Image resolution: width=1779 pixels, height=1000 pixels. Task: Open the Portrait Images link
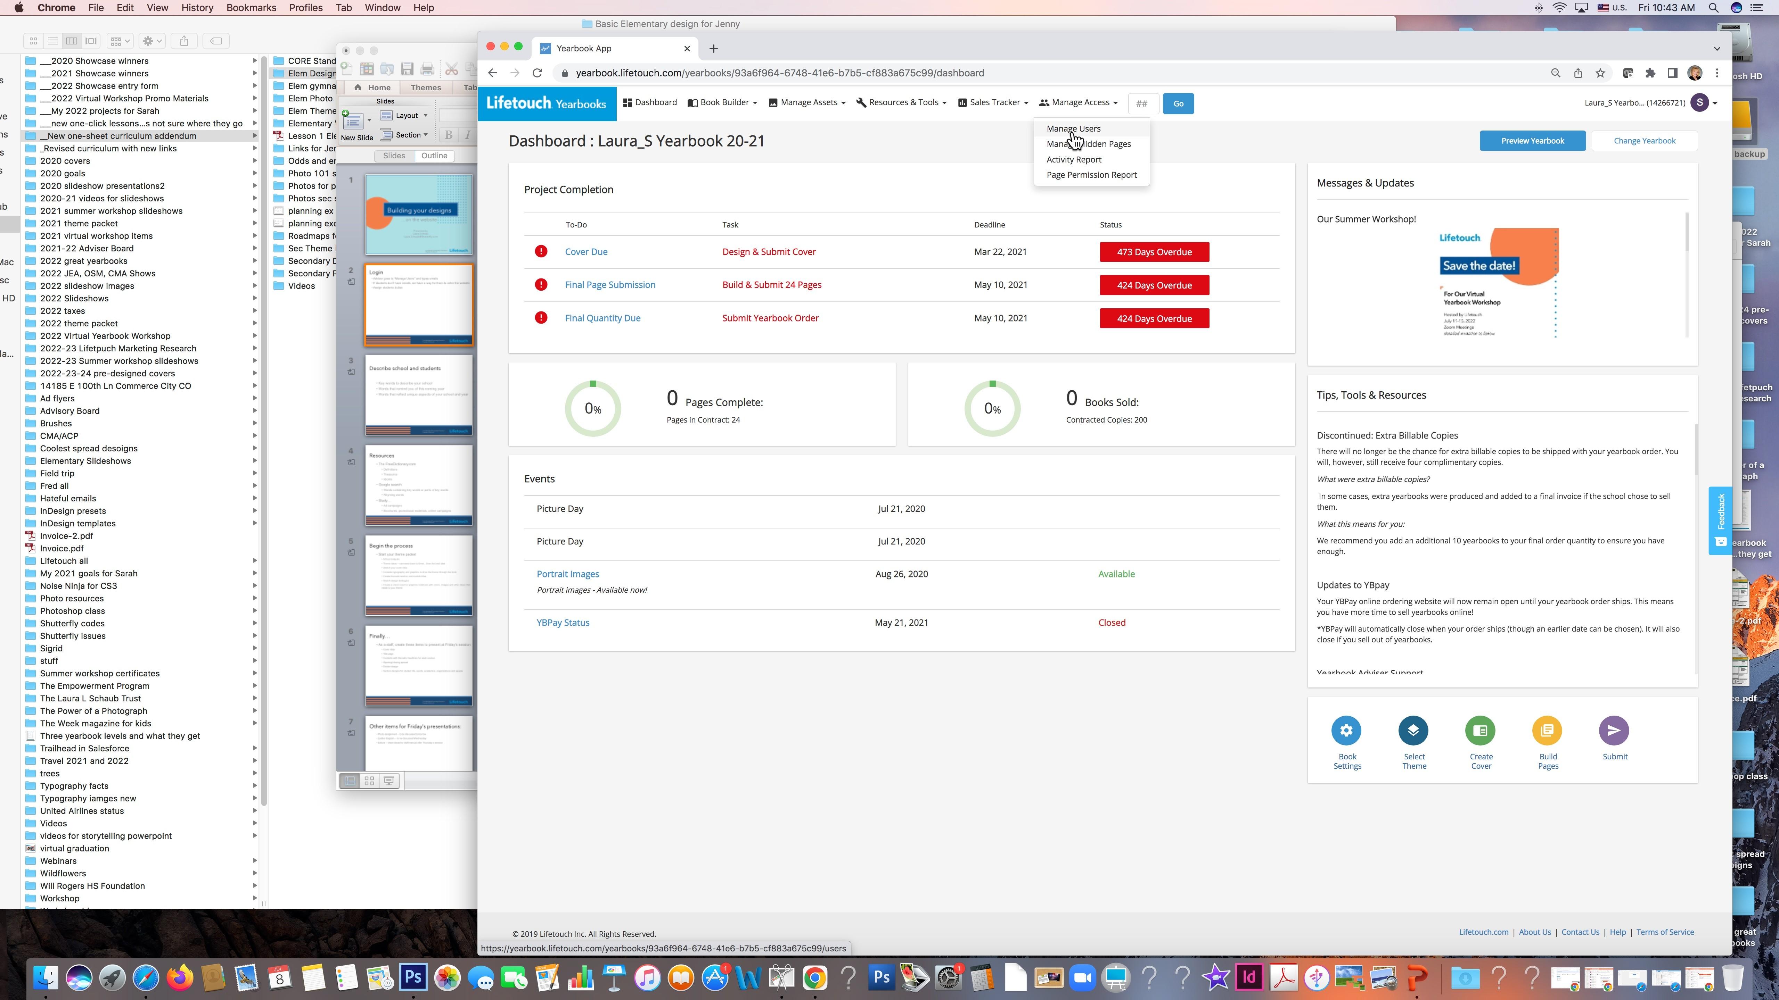click(568, 574)
